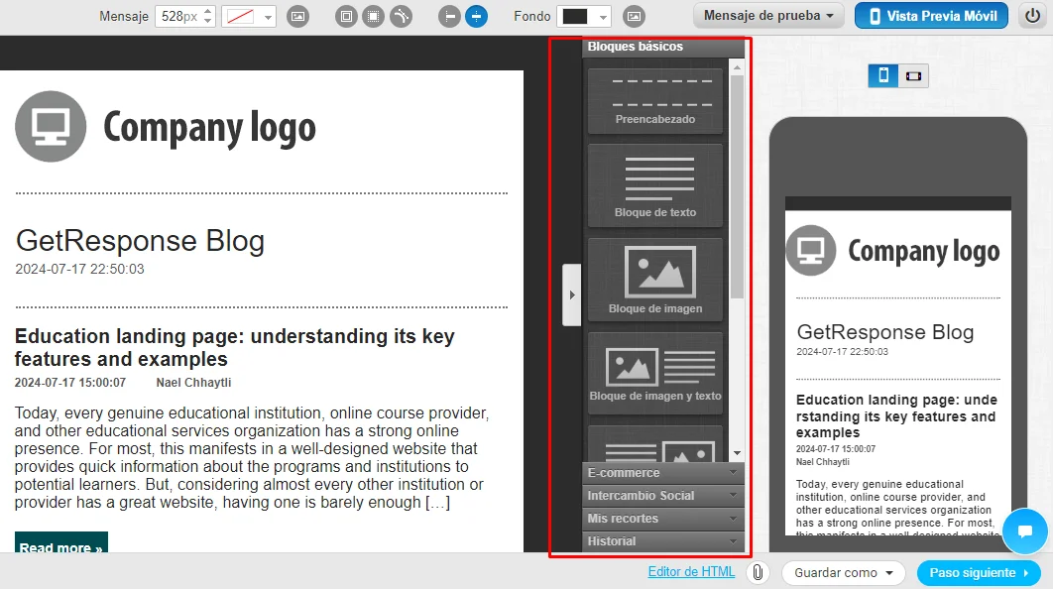Screen dimensions: 1053x589
Task: Click GetResponse Blog heading in mobile preview
Action: click(885, 332)
